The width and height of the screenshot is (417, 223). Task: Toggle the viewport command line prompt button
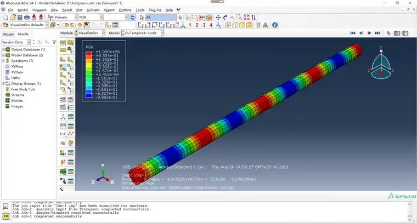pos(5,216)
